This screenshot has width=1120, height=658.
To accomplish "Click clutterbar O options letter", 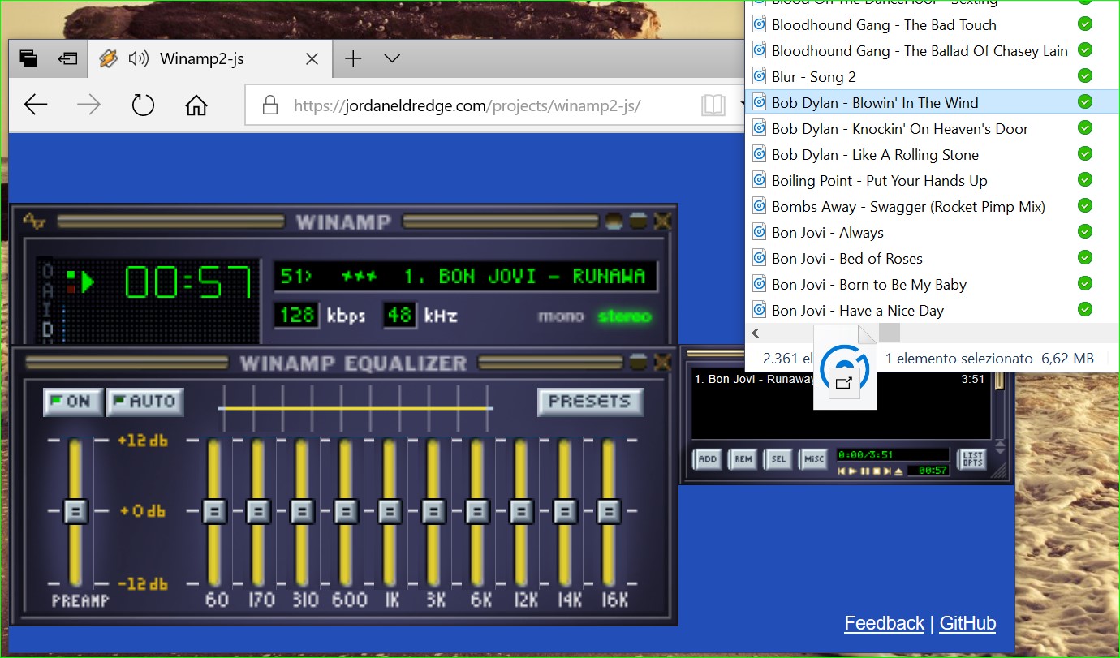I will (48, 272).
